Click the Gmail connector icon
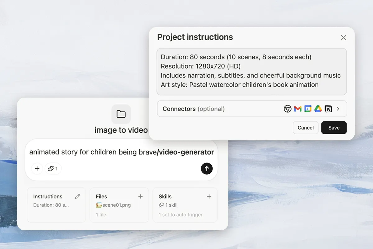 [298, 109]
